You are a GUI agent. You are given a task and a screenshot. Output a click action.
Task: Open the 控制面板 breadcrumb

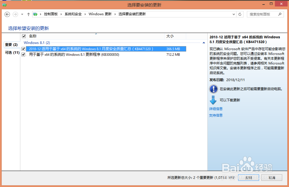(x=51, y=14)
